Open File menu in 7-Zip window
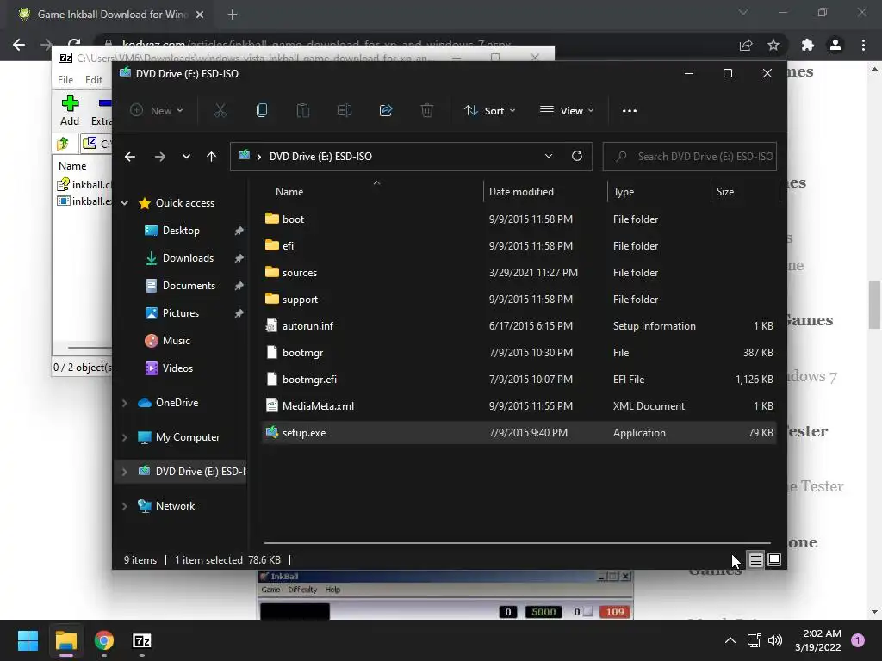This screenshot has width=882, height=661. tap(65, 80)
